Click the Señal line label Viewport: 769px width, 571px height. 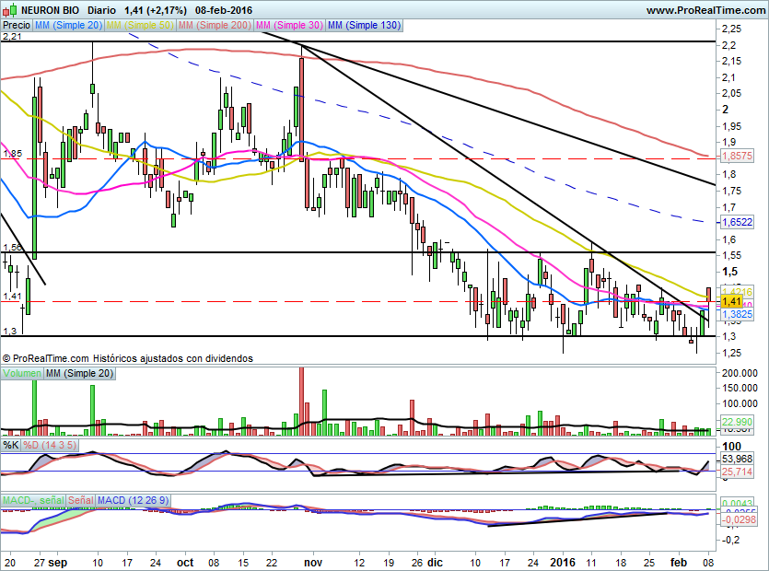tap(80, 500)
